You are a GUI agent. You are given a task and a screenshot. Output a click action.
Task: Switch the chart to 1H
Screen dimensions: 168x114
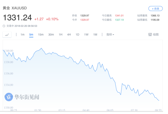pos(60,35)
